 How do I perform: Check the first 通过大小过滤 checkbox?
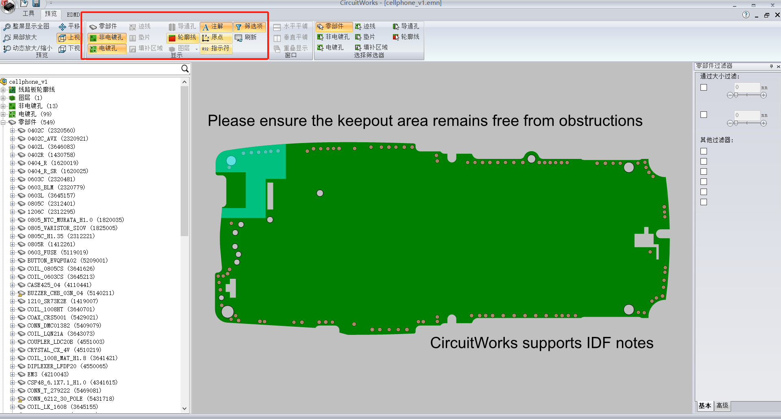tap(704, 87)
